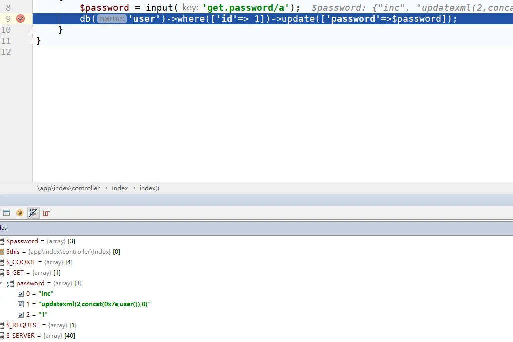
Task: Click the orange @ watch icon
Action: pyautogui.click(x=20, y=213)
